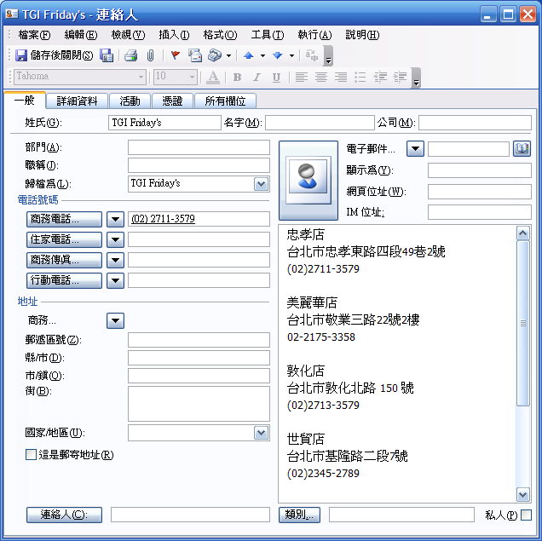Open the 商務 address type dropdown arrow
542x541 pixels.
pyautogui.click(x=115, y=321)
